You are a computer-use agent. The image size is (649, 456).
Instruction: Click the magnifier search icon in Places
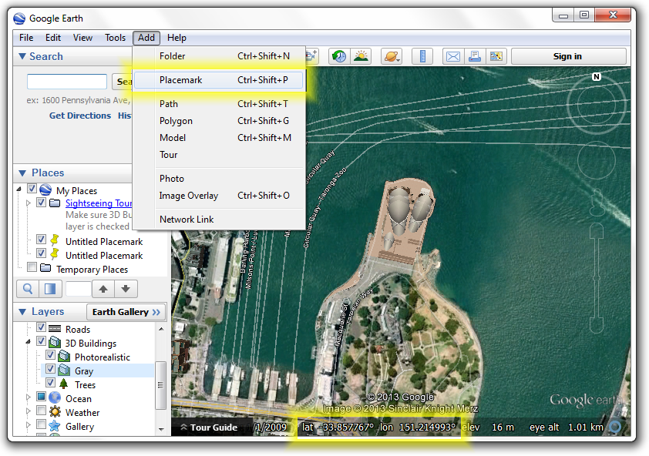tap(28, 289)
